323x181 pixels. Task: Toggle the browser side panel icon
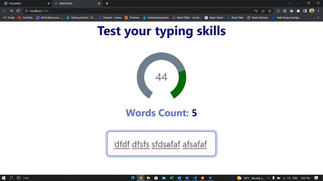[305, 11]
